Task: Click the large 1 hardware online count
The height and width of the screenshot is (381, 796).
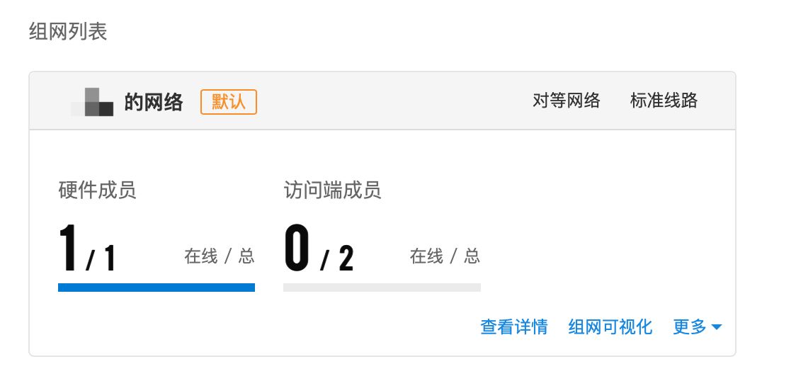Action: [69, 249]
